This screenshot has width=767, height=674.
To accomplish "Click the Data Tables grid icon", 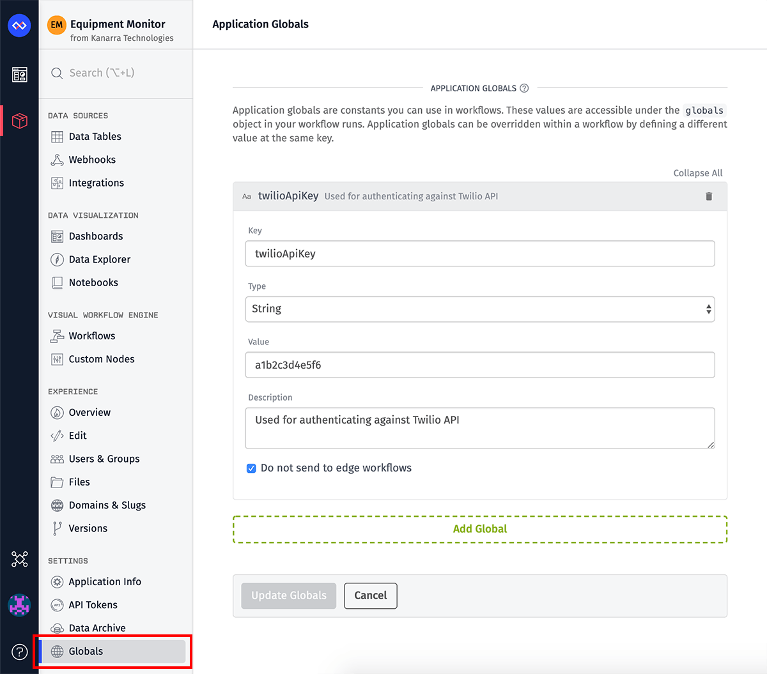I will [x=57, y=137].
